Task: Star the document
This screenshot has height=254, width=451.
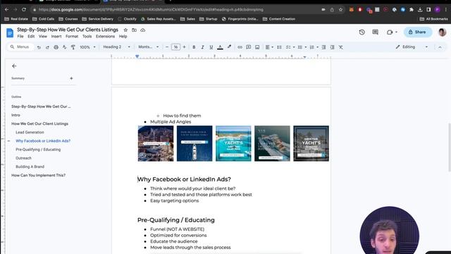Action: coord(125,30)
